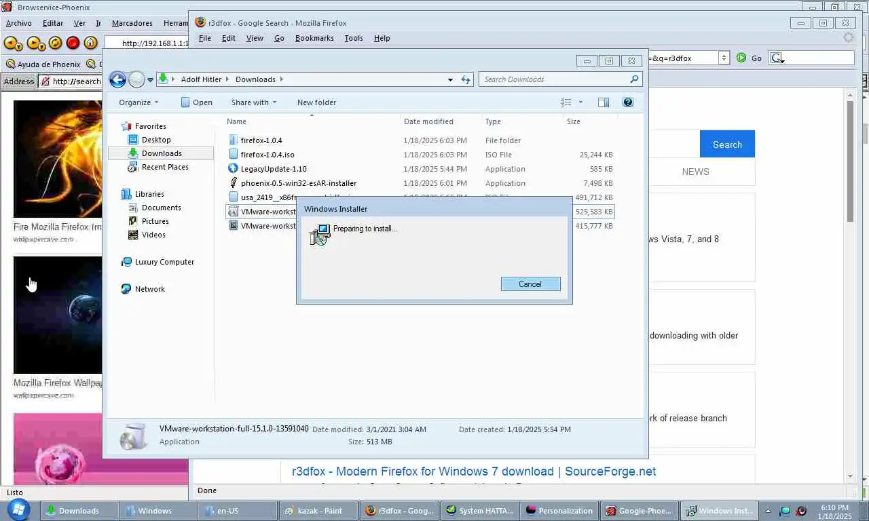Click the Adolf Hitler breadcrumb in address bar
869x521 pixels.
coord(201,79)
